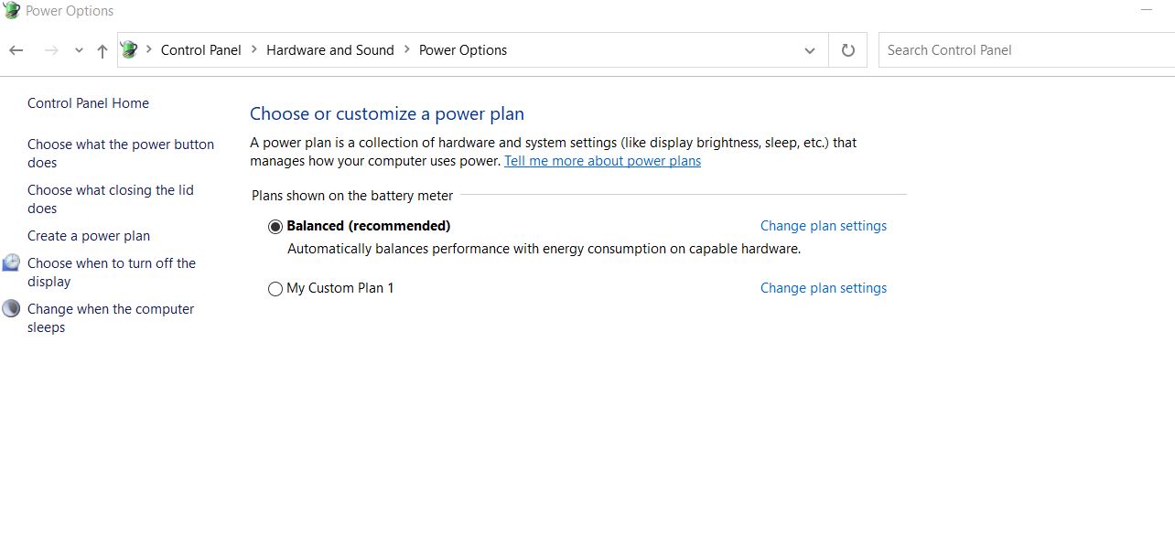
Task: Expand the address bar history dropdown
Action: coord(809,50)
